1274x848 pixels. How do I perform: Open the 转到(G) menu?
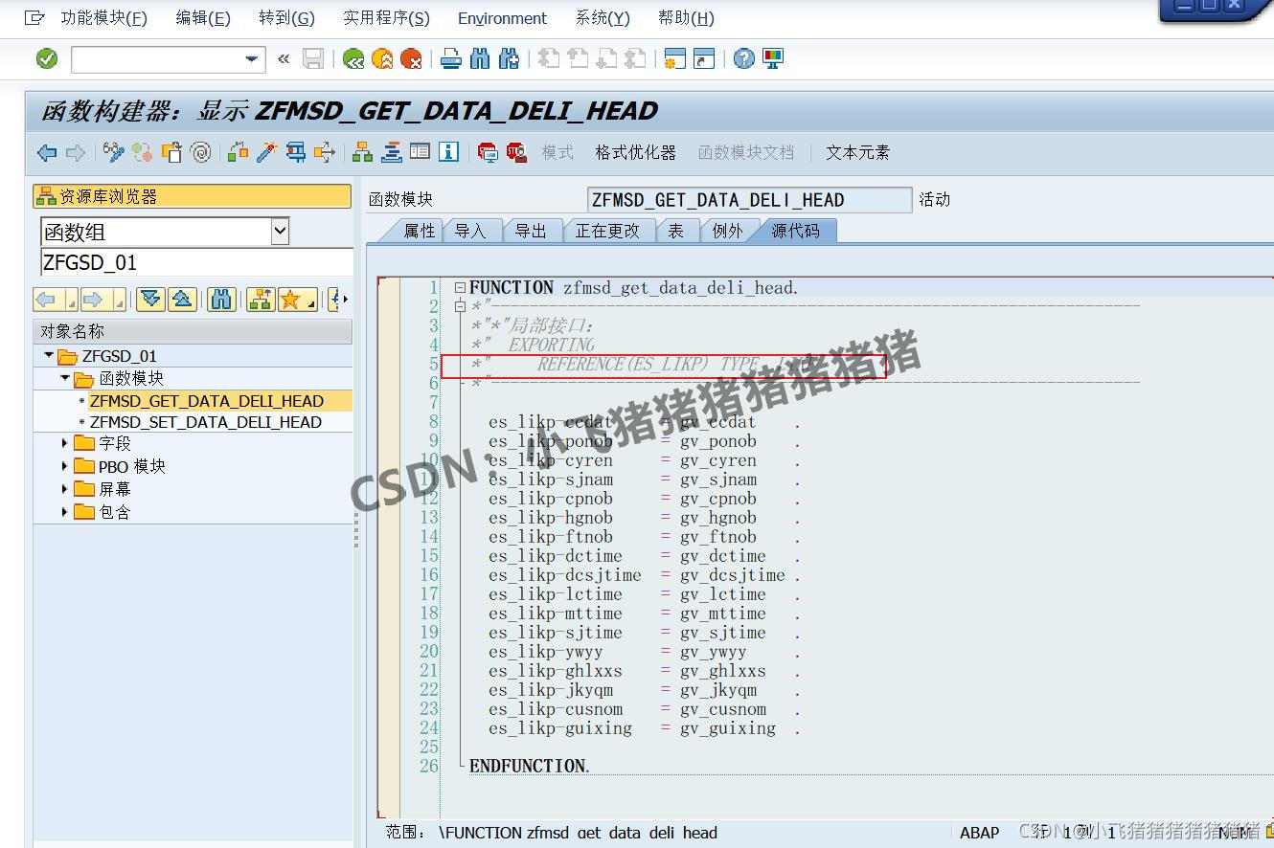click(x=286, y=18)
